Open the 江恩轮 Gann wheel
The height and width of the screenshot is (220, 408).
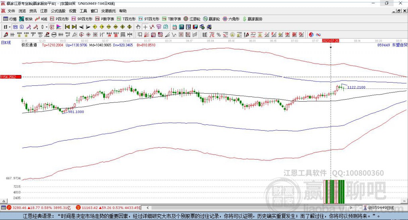[192, 19]
